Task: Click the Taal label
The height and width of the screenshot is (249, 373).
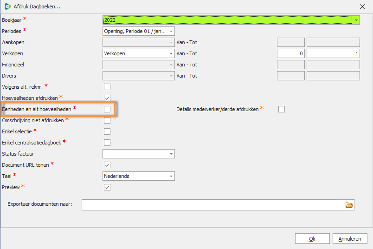Action: click(6, 176)
